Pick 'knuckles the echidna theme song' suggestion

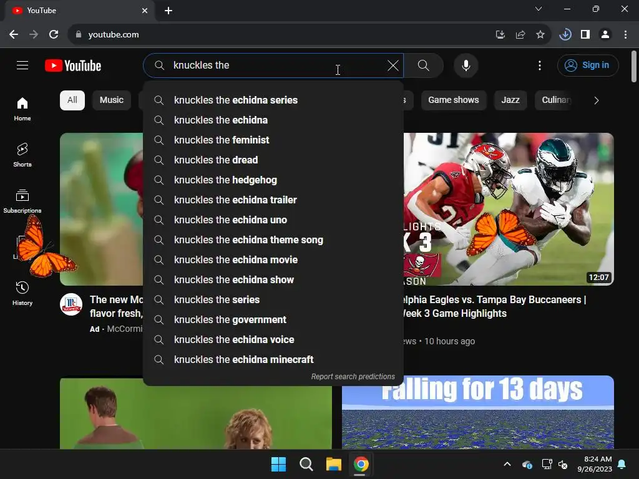click(x=273, y=240)
